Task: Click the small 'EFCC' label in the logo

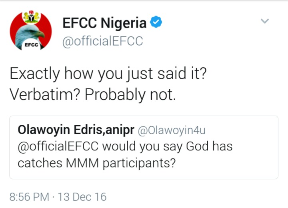Action: 31,44
